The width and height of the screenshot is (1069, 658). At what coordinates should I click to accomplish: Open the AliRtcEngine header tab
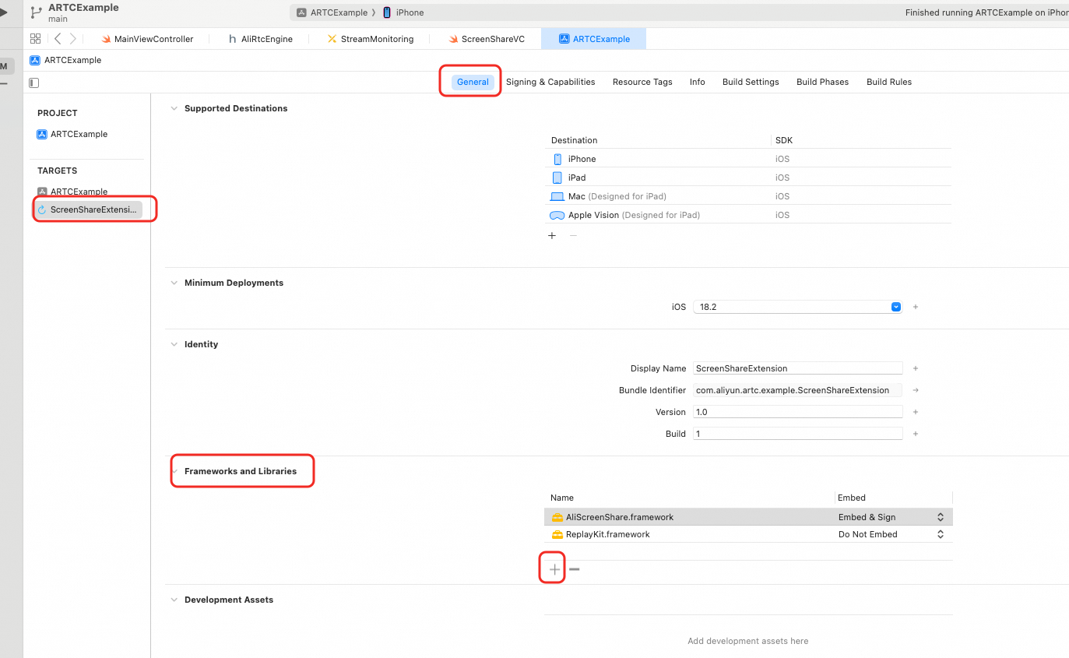tap(261, 39)
